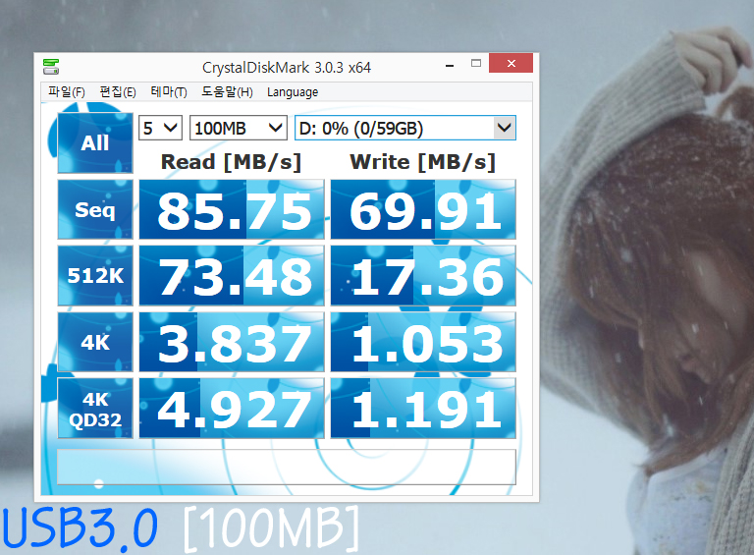
Task: Click the 512K write result 17.36
Action: pyautogui.click(x=423, y=276)
